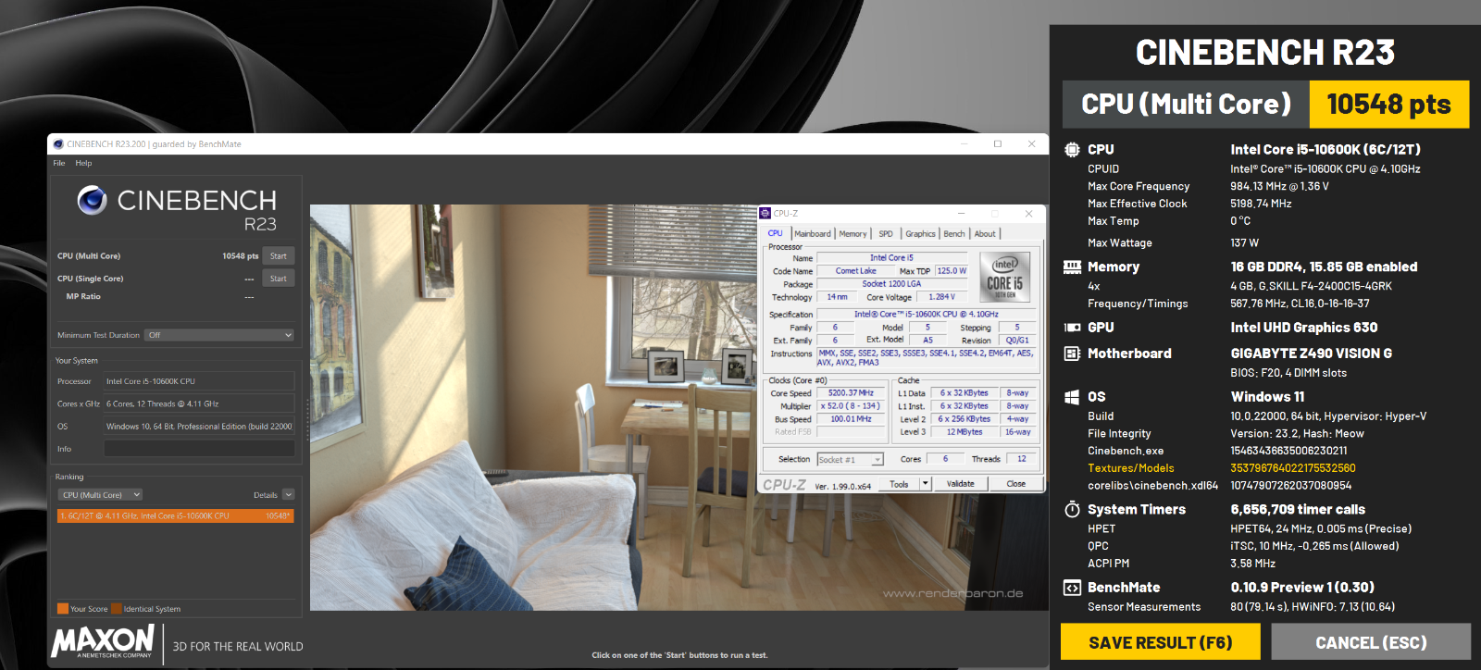Click the 12 MBytes Level 3 cache value
Viewport: 1481px width, 670px height.
964,432
